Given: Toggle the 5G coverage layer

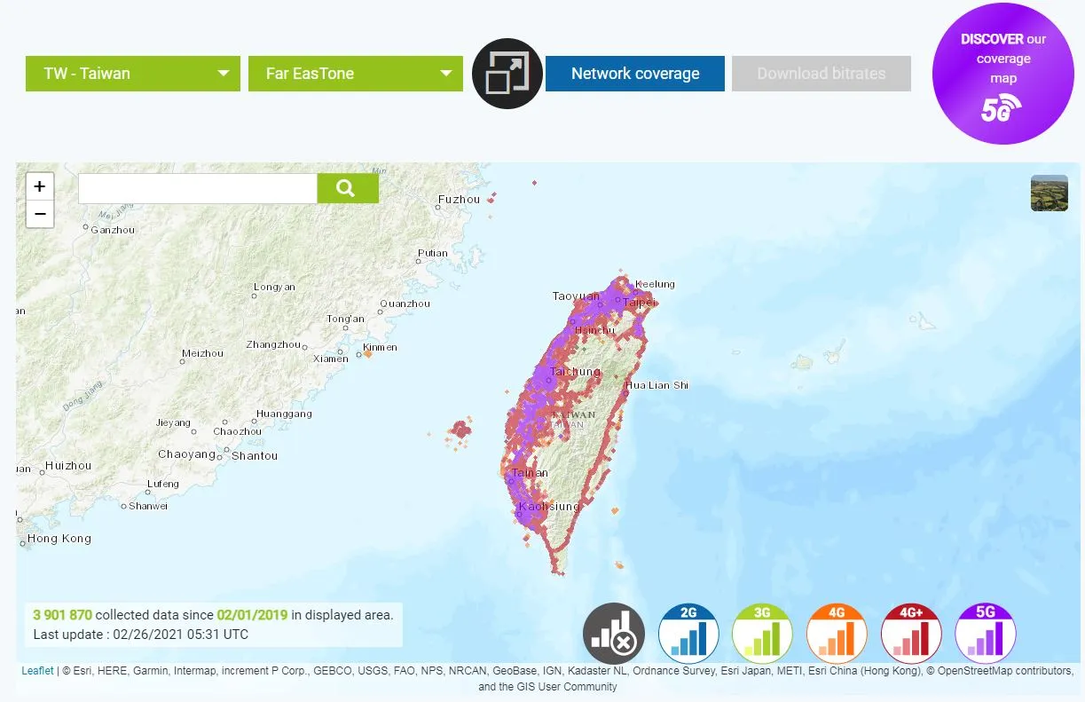Looking at the screenshot, I should coord(986,634).
